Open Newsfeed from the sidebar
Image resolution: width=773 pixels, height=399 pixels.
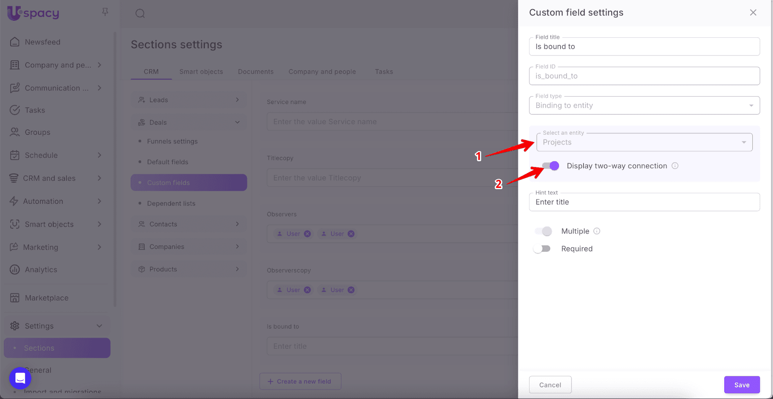click(x=43, y=42)
